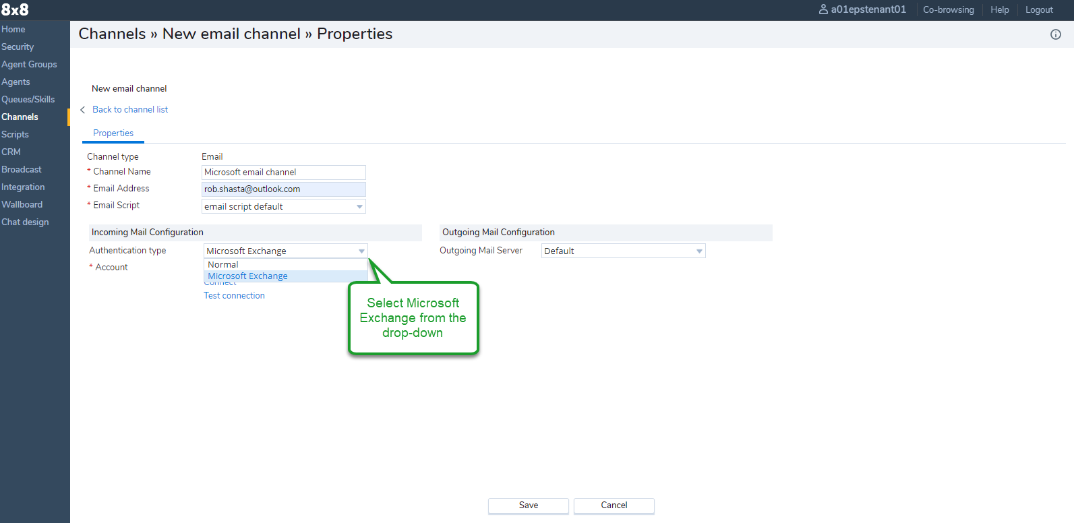Click the a01epstenant01 account name
The height and width of the screenshot is (523, 1074).
pos(868,9)
